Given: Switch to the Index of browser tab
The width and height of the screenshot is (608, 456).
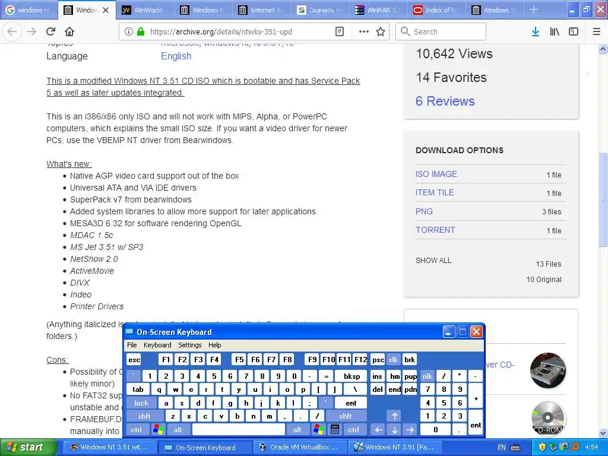Looking at the screenshot, I should click(436, 10).
